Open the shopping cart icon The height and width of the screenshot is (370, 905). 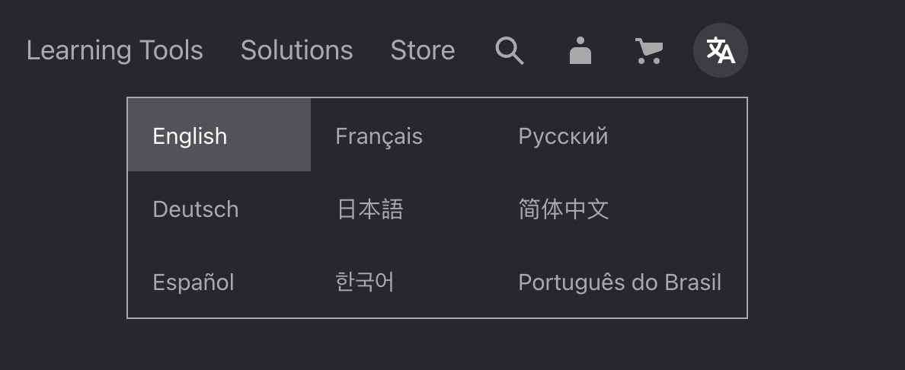point(649,51)
